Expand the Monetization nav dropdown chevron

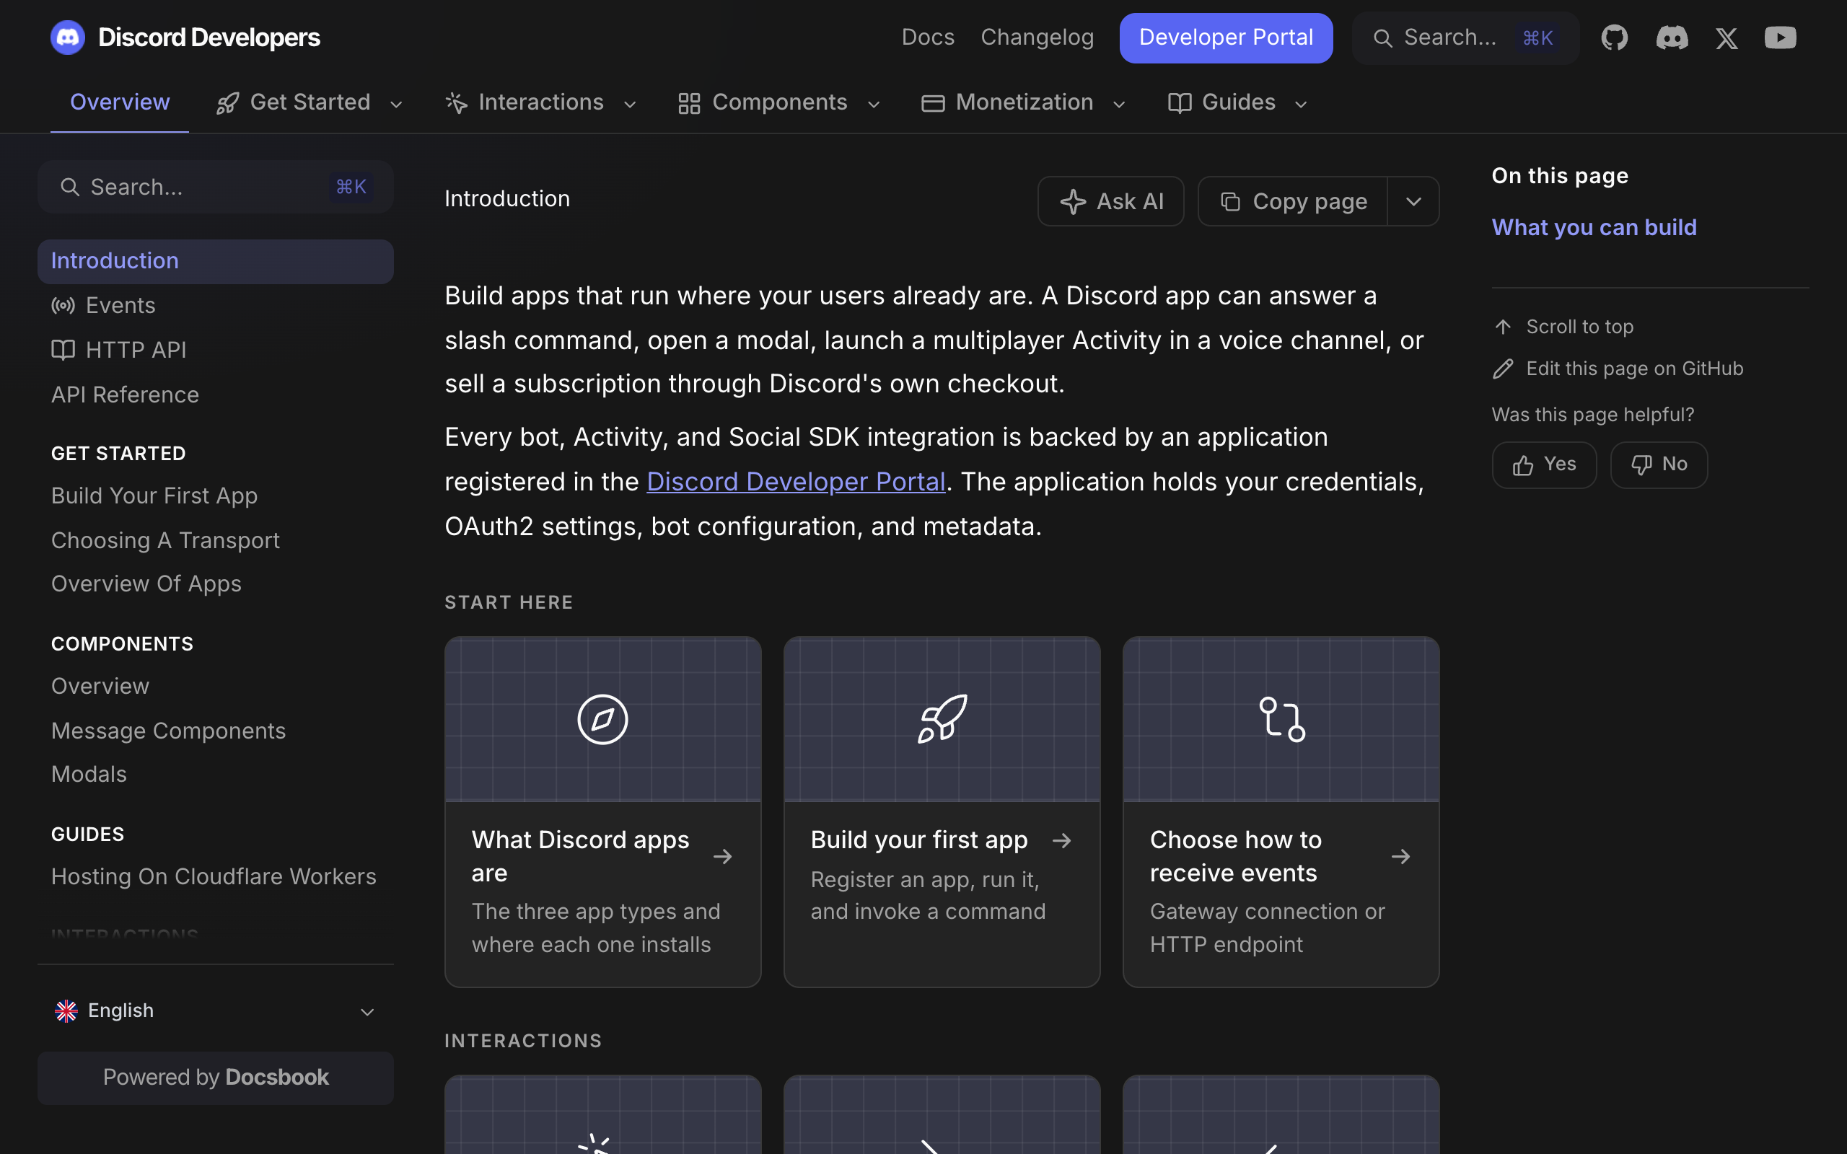pyautogui.click(x=1119, y=105)
